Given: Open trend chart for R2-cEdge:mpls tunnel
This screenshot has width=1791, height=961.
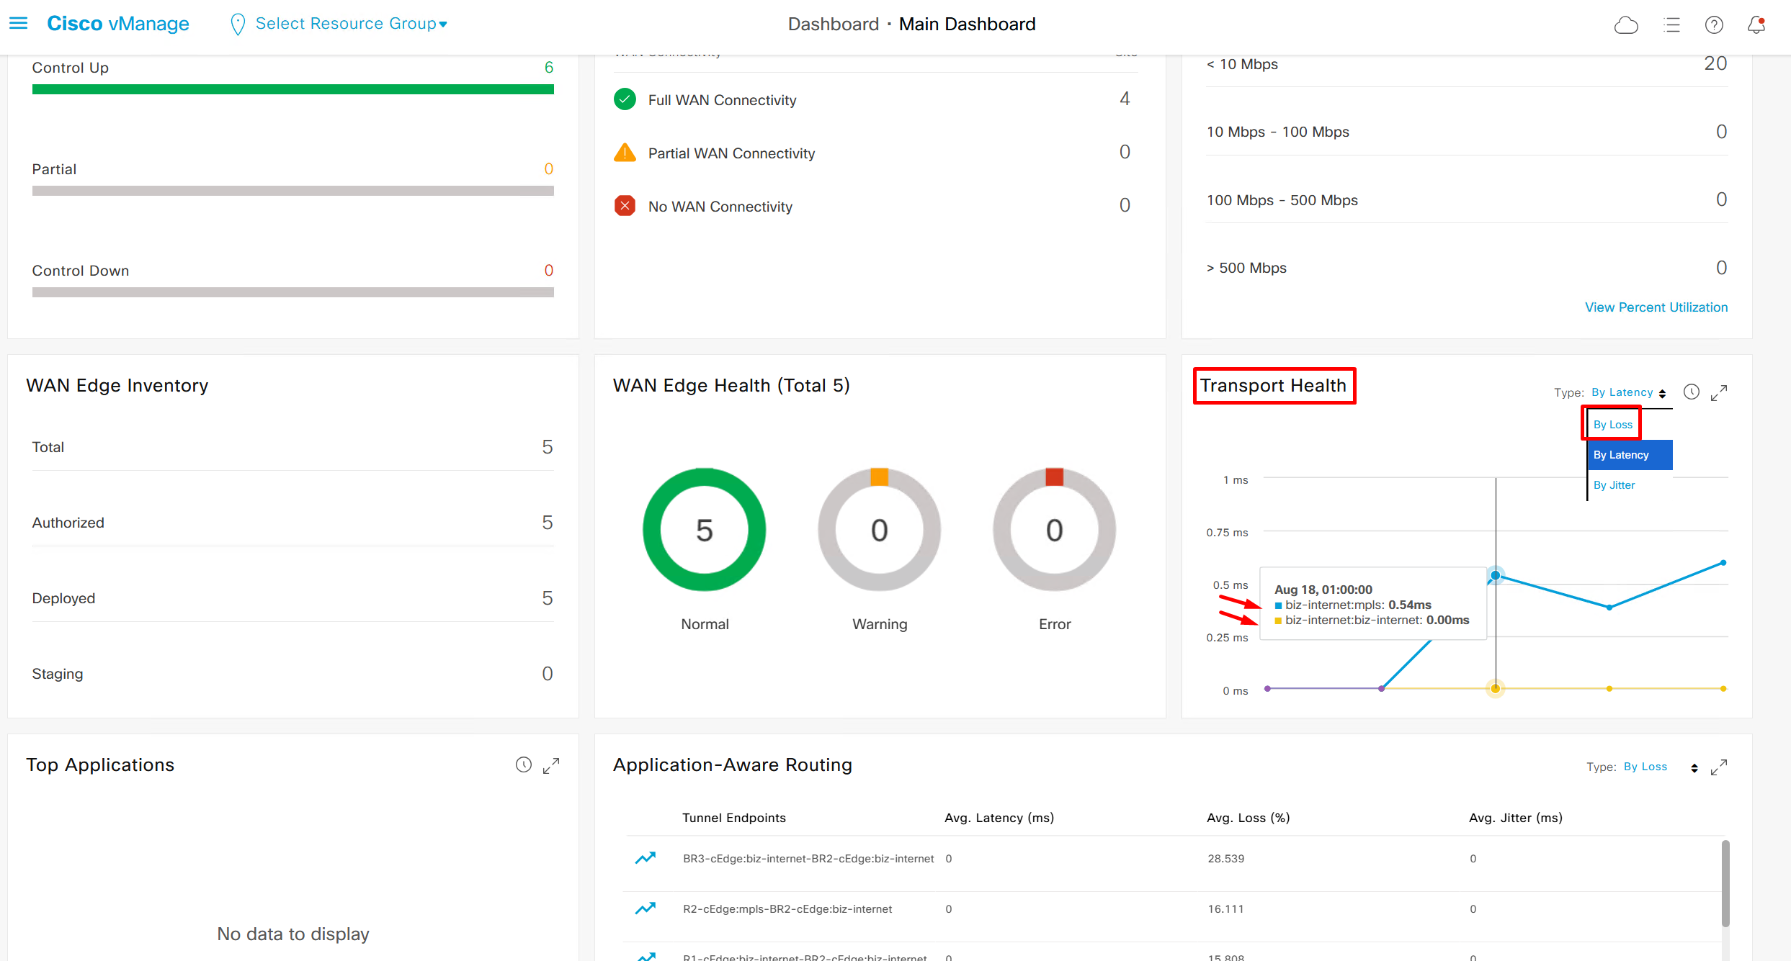Looking at the screenshot, I should point(646,908).
